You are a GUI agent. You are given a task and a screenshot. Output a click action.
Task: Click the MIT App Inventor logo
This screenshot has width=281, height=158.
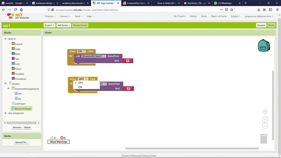[18, 16]
